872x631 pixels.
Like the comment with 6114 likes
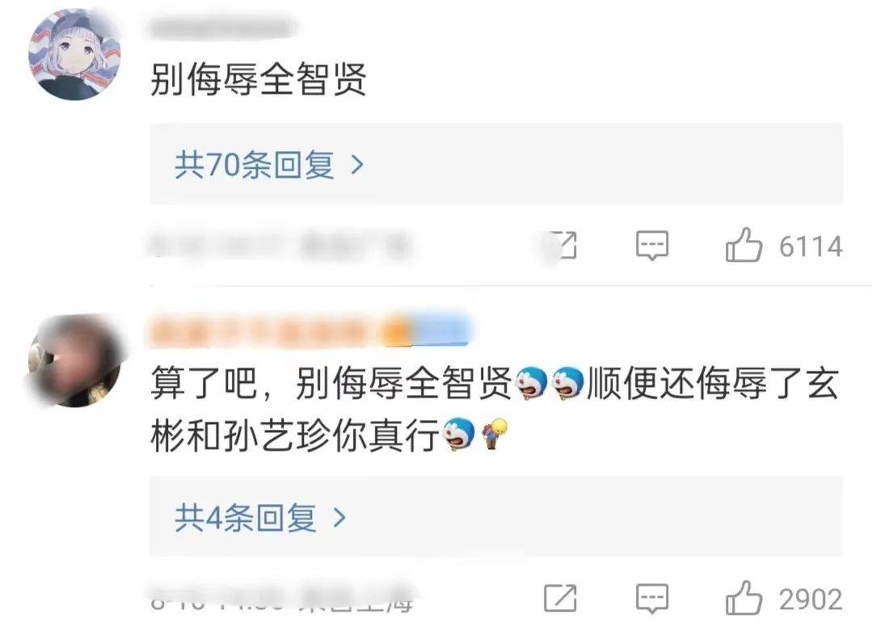[744, 245]
